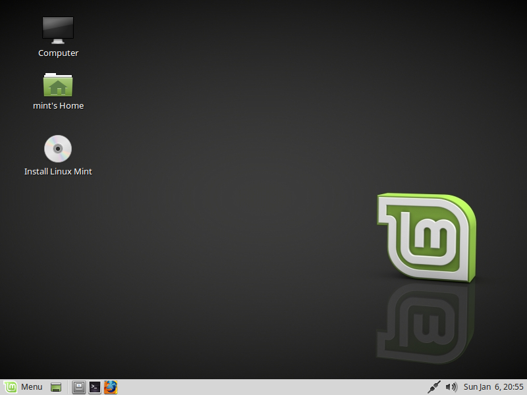The width and height of the screenshot is (527, 395).
Task: Select the mint's Home folder icon
Action: coord(58,85)
